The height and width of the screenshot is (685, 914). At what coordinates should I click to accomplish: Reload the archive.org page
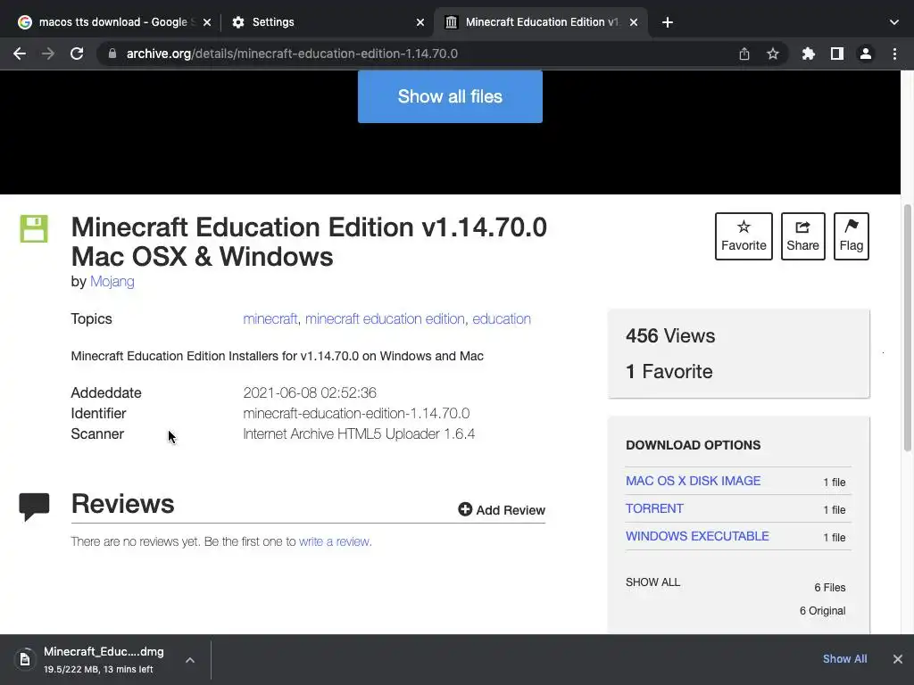pos(77,54)
